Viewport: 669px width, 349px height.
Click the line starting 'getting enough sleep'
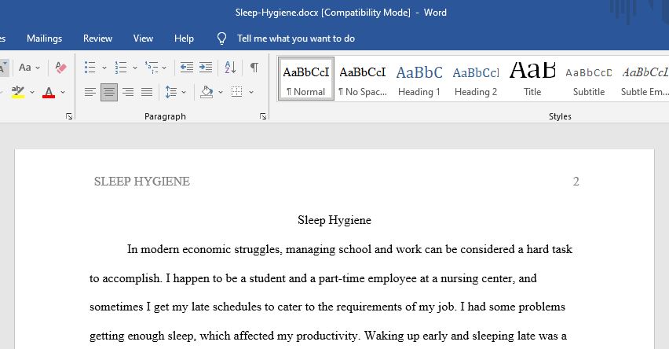[327, 336]
